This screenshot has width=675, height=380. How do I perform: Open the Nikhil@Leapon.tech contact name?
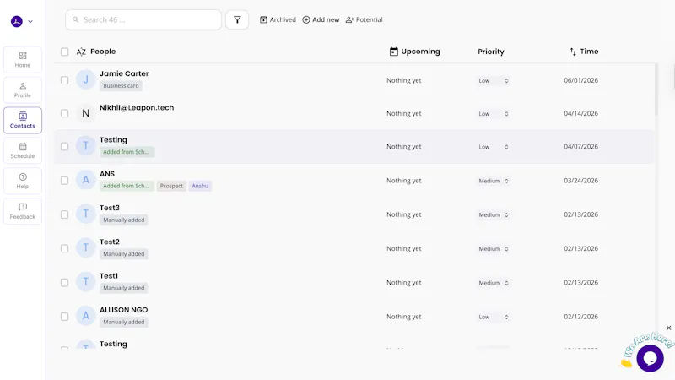coord(137,108)
